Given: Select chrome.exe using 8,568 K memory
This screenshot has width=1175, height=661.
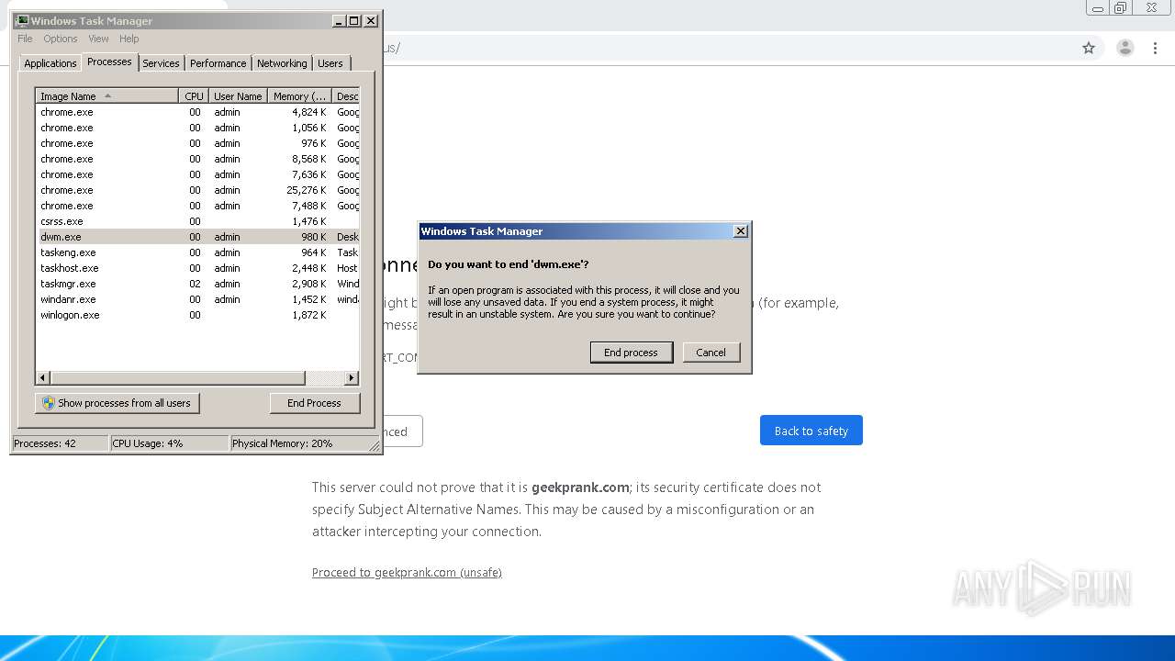Looking at the screenshot, I should pyautogui.click(x=197, y=159).
